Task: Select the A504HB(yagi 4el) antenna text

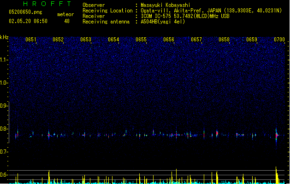Action: point(163,22)
